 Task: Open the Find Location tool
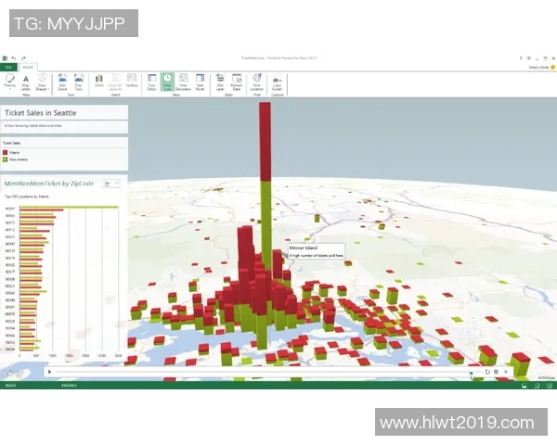pyautogui.click(x=257, y=82)
